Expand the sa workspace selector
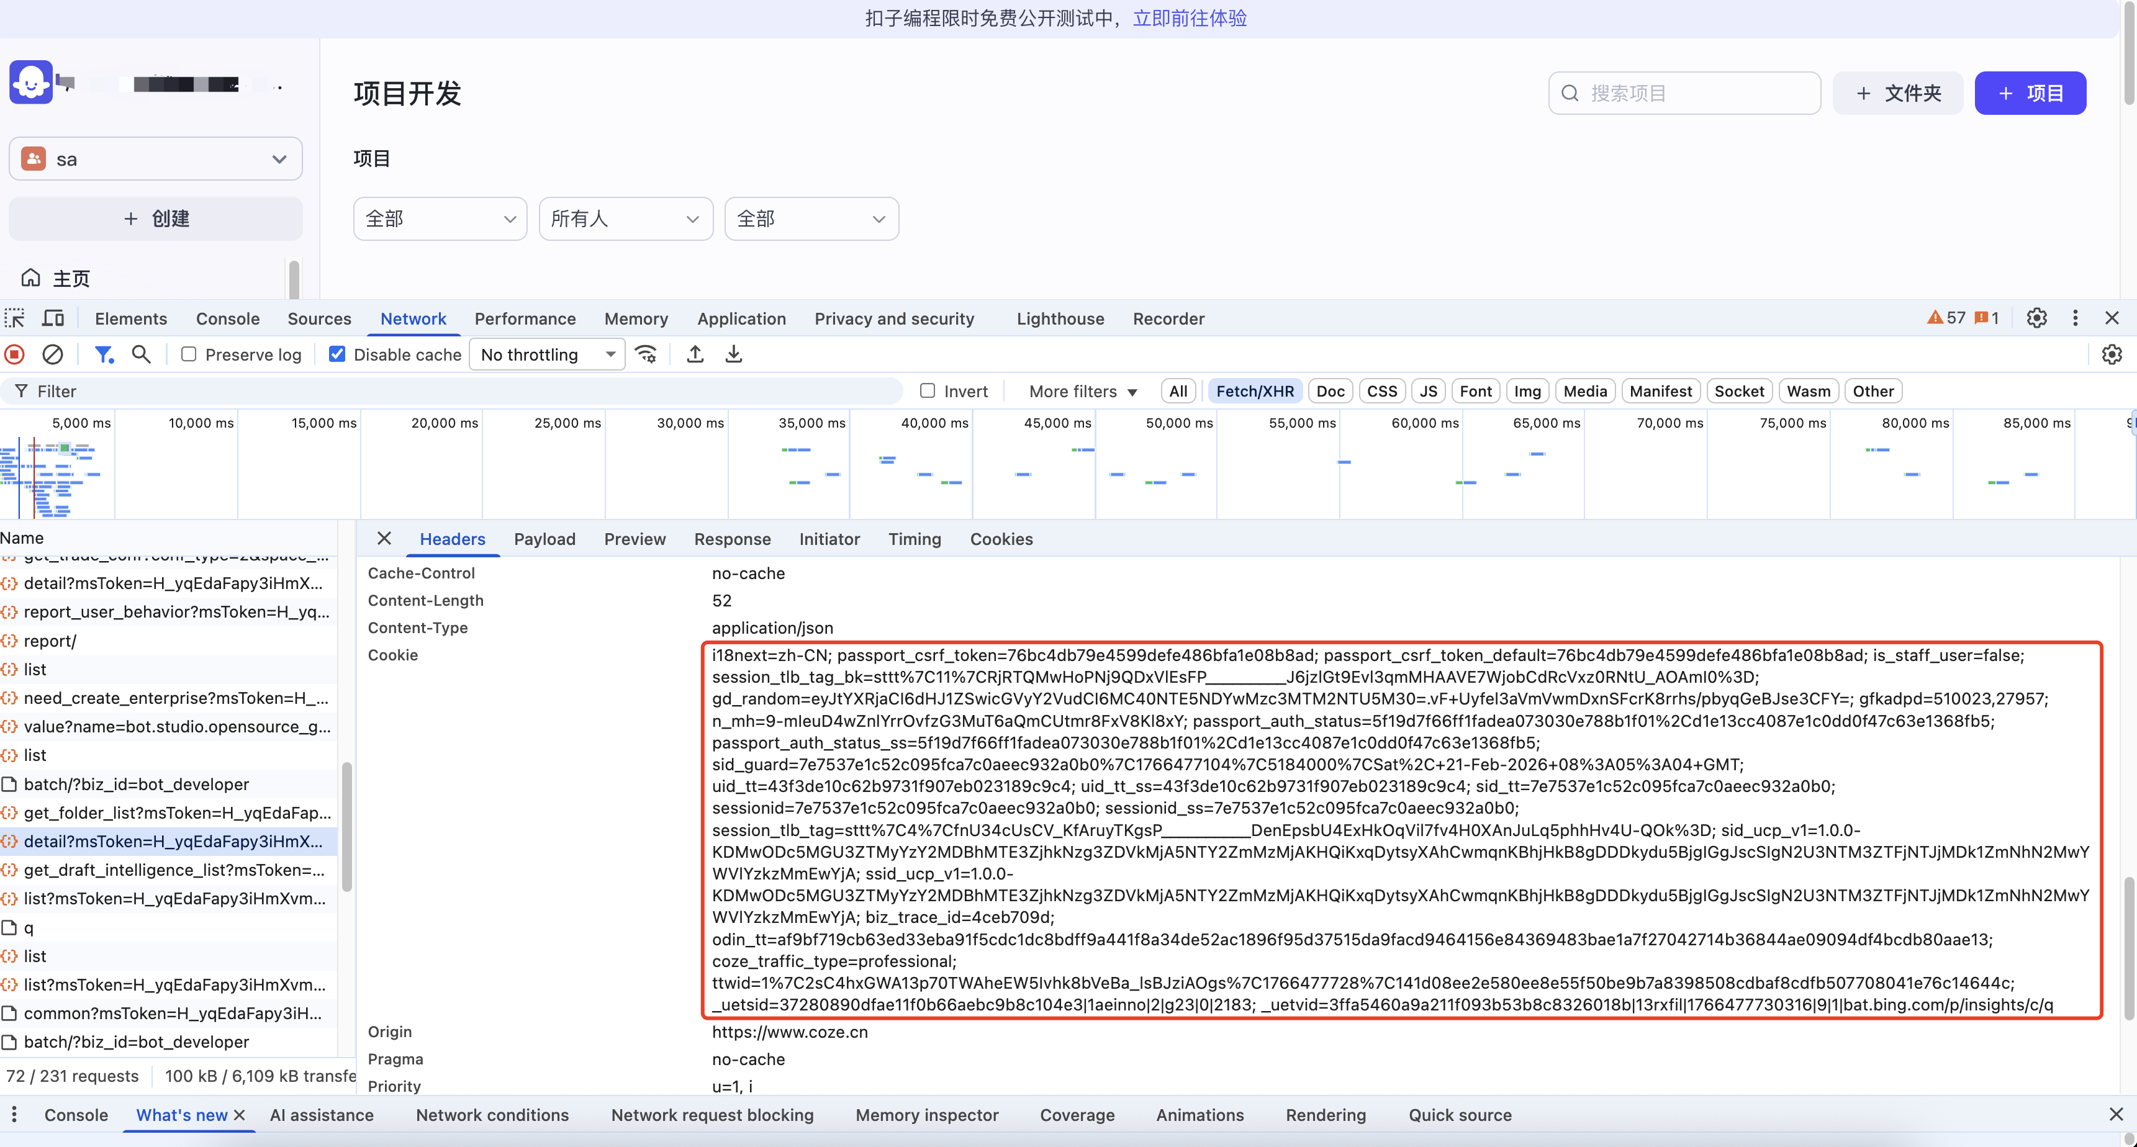2137x1147 pixels. pyautogui.click(x=155, y=158)
